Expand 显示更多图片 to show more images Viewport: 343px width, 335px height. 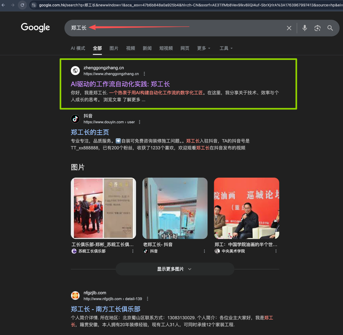pyautogui.click(x=175, y=269)
